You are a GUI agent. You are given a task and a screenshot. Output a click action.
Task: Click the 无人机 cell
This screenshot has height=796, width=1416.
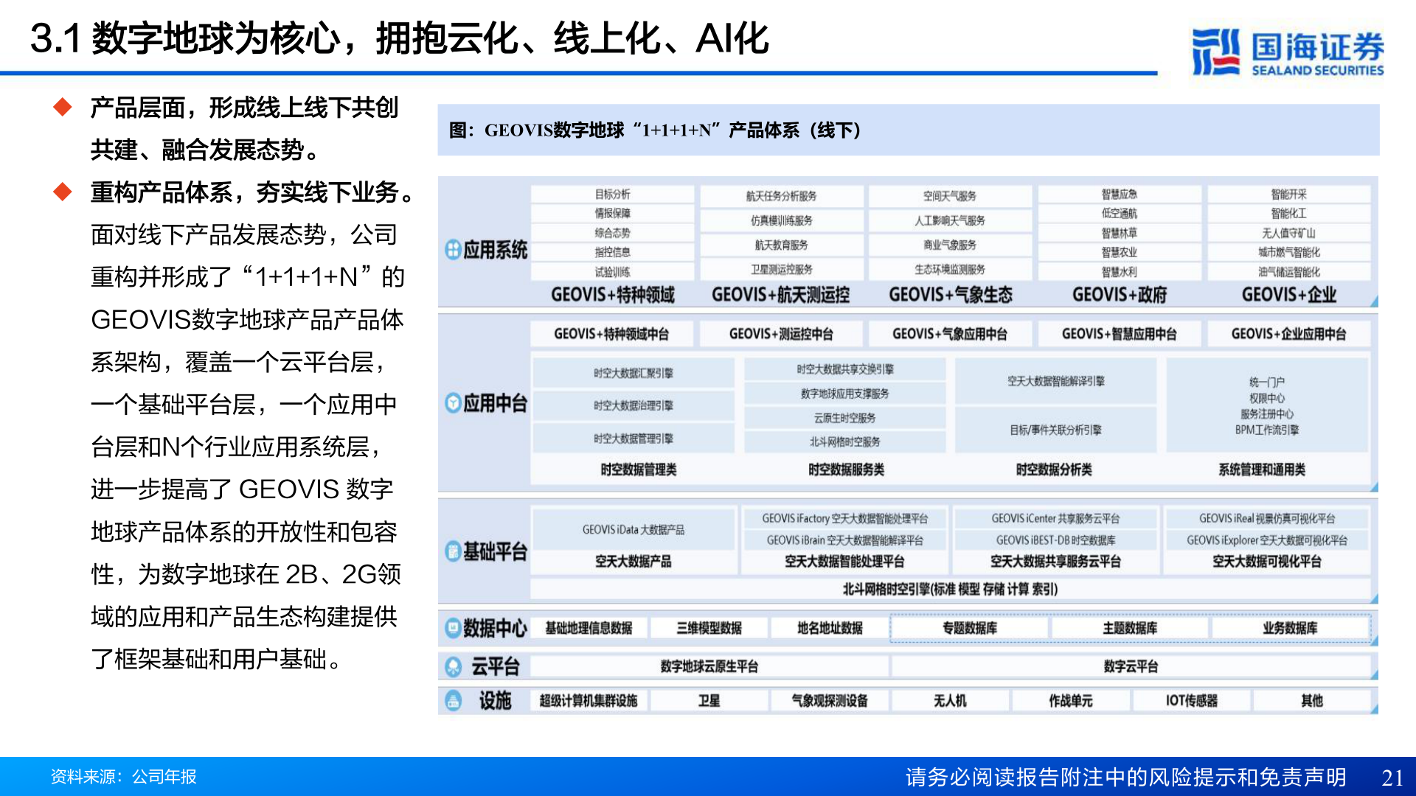point(950,700)
